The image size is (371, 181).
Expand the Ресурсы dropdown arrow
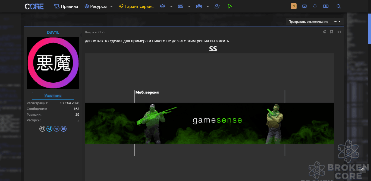[x=112, y=6]
